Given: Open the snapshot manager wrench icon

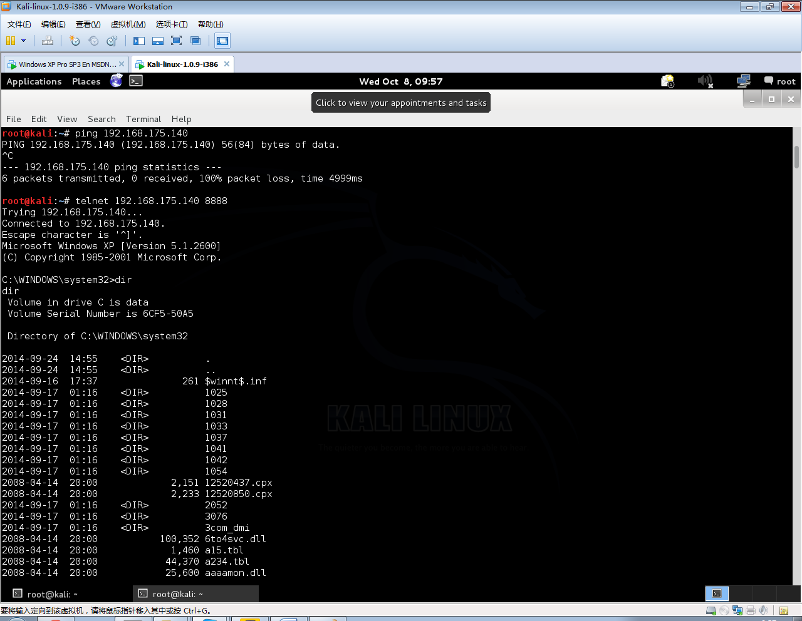Looking at the screenshot, I should tap(112, 41).
